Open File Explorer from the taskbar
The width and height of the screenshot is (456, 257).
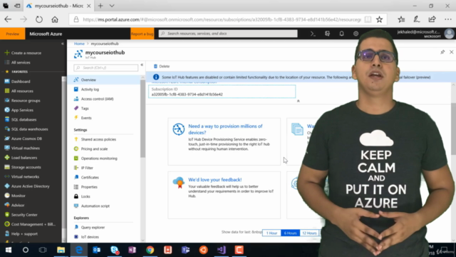coord(61,250)
